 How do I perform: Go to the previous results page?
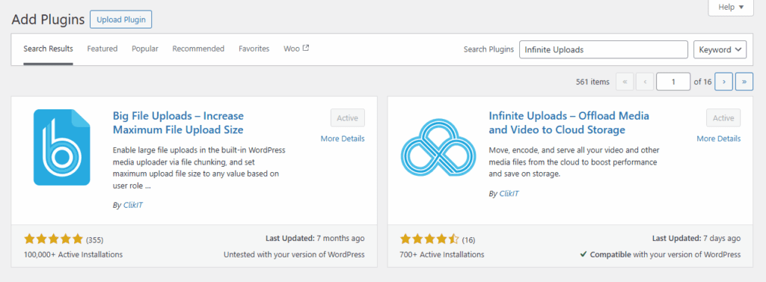645,82
